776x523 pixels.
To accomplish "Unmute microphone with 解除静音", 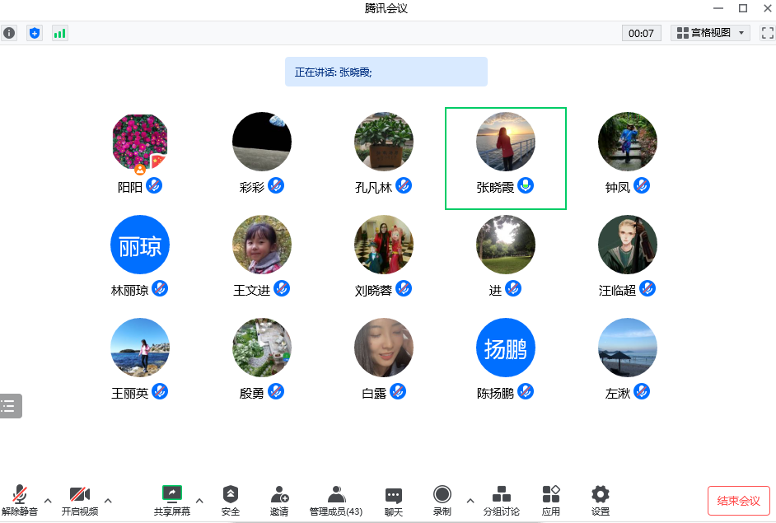I will (20, 500).
